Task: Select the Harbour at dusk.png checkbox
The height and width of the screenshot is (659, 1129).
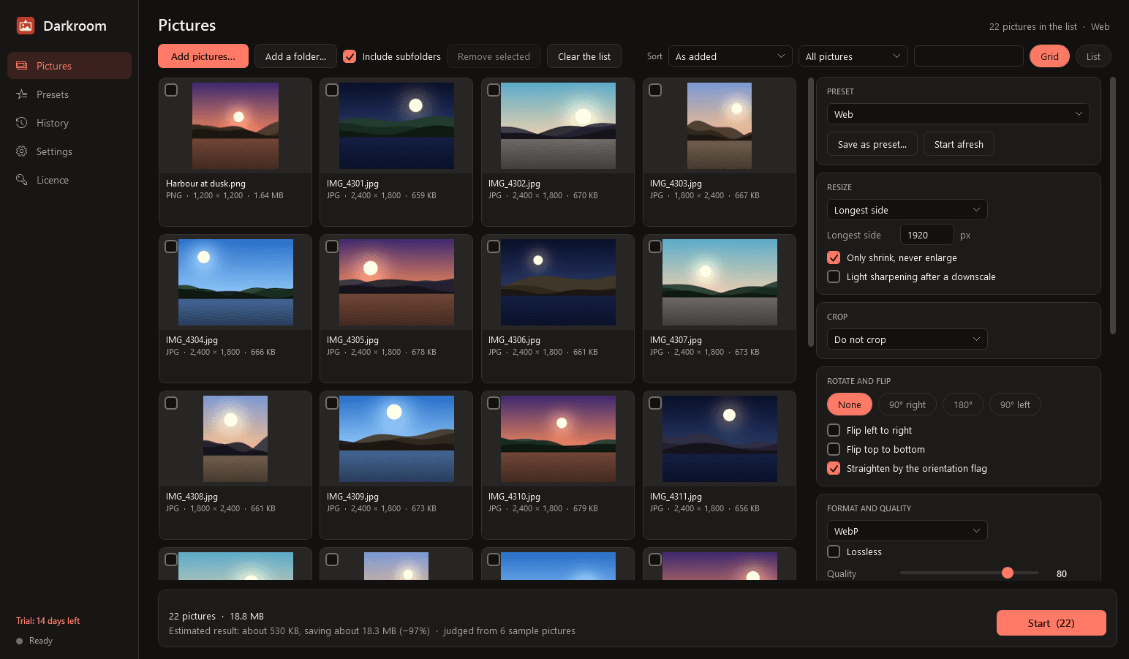Action: coord(171,90)
